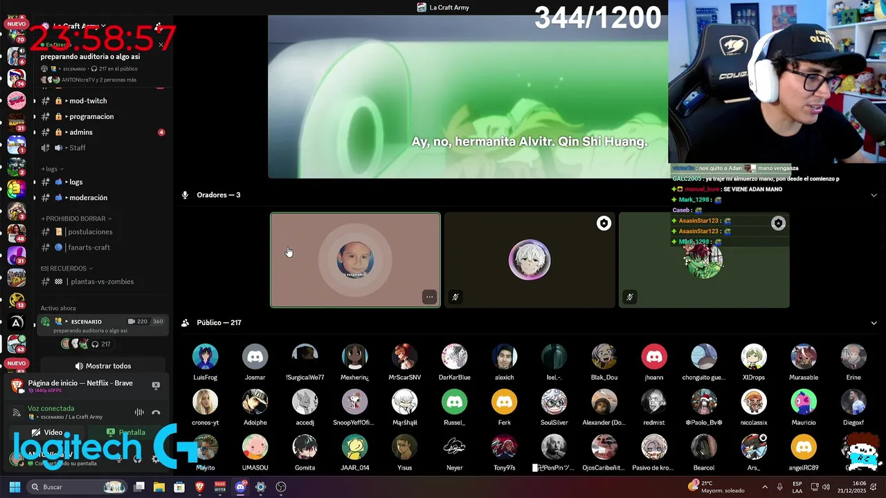Open noise suppression waveform icon
This screenshot has width=886, height=498.
click(x=139, y=412)
